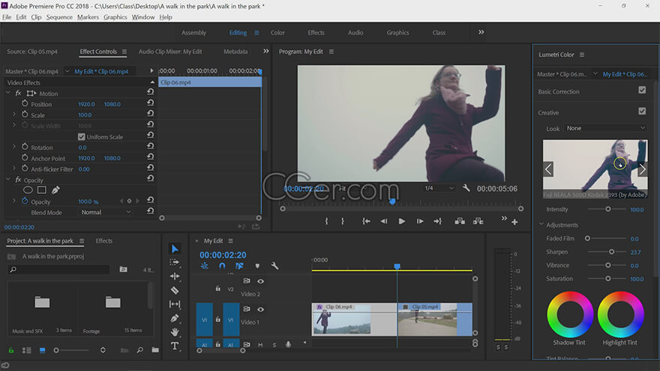
Task: Select the Ripple Edit tool
Action: pos(175,276)
